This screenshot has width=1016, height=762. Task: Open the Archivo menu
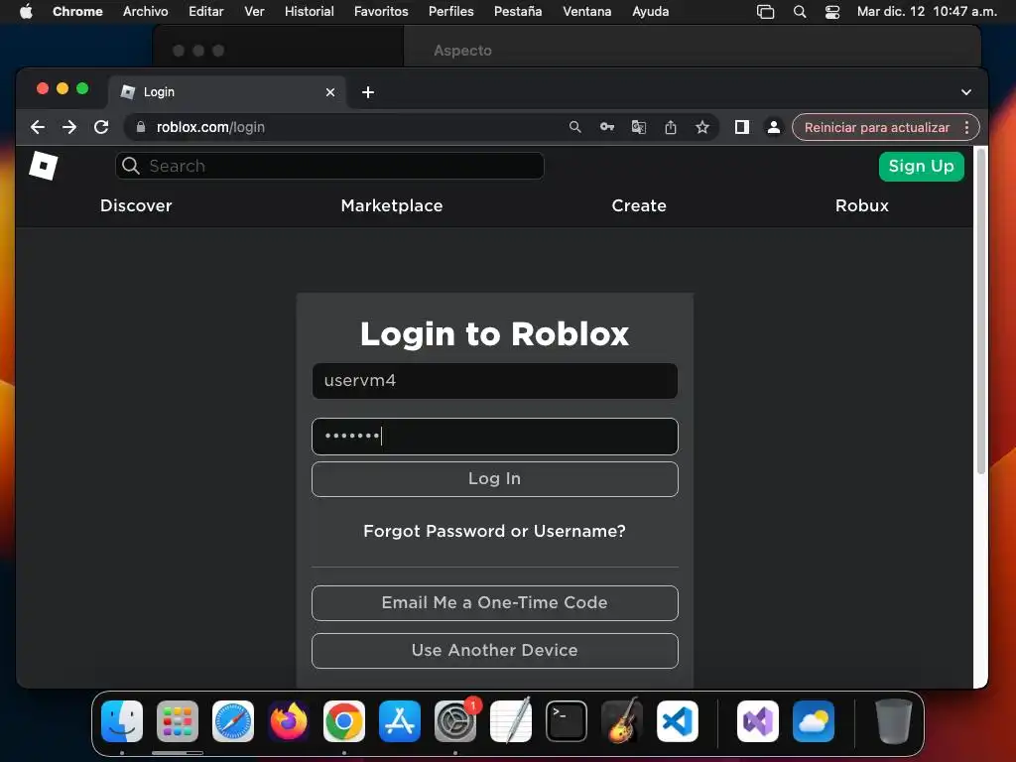tap(145, 12)
